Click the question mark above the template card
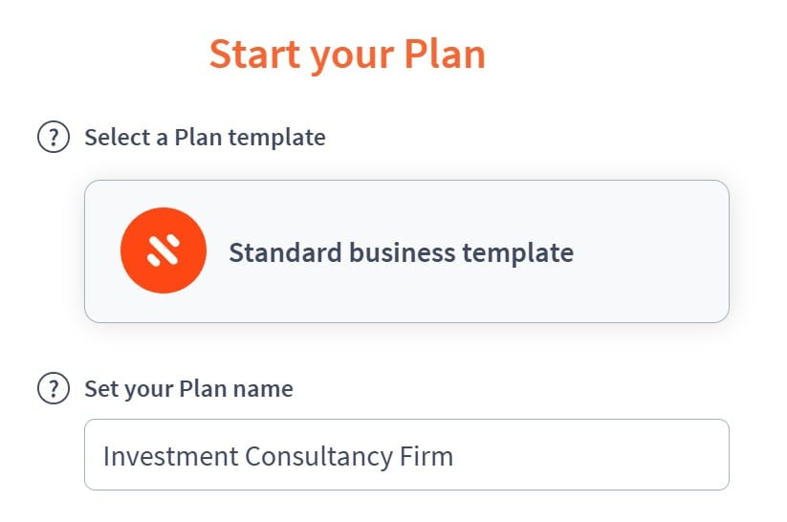787x522 pixels. coord(54,137)
